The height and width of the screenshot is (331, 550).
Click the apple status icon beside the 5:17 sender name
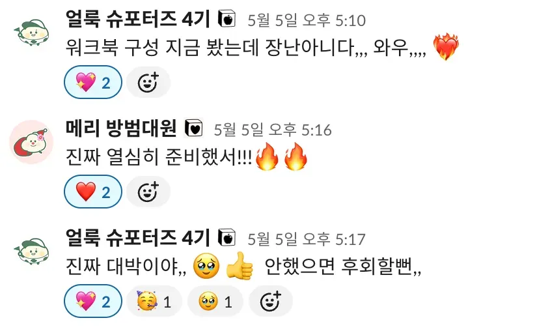point(227,238)
